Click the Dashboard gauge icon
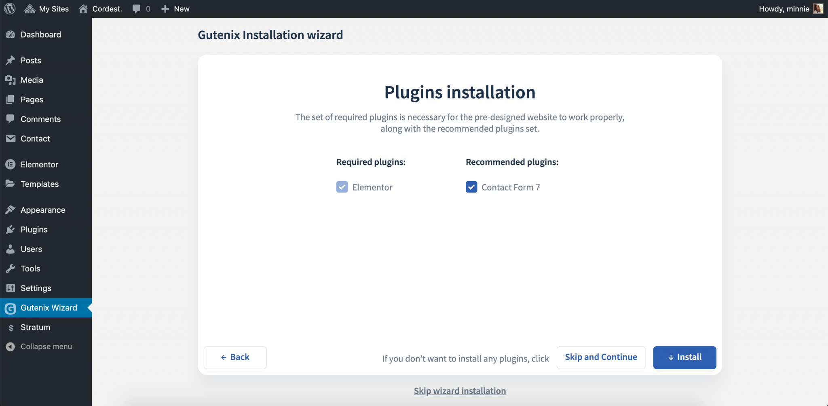Image resolution: width=828 pixels, height=406 pixels. point(11,35)
